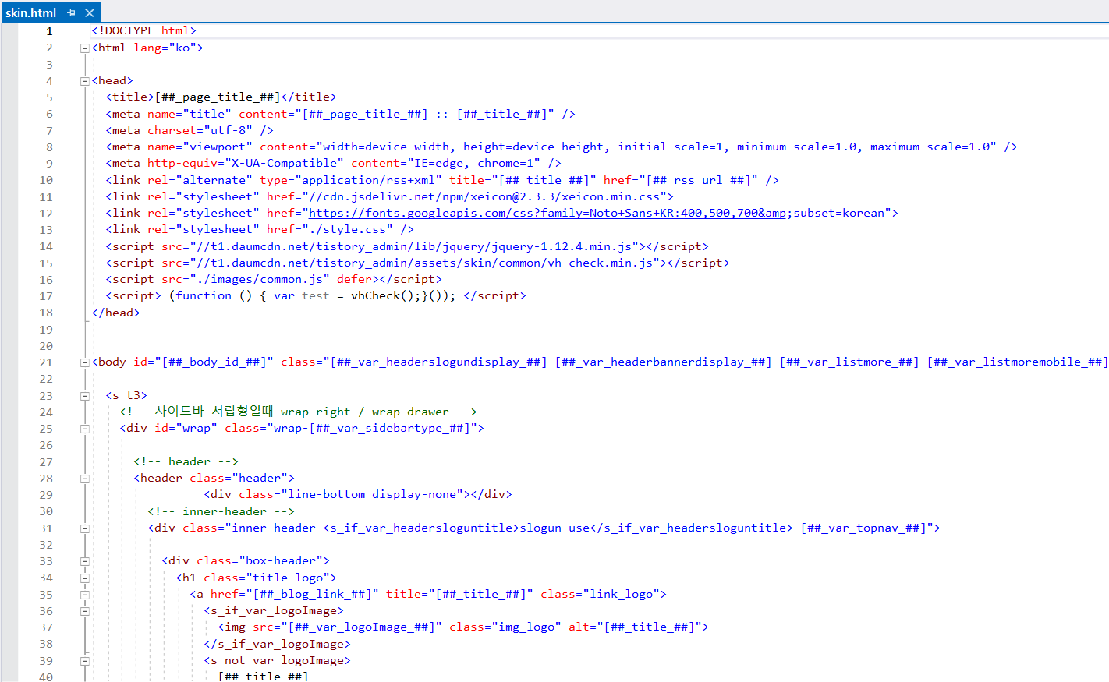Click the [##_page_title_##] title tag text
The width and height of the screenshot is (1109, 682).
click(218, 97)
